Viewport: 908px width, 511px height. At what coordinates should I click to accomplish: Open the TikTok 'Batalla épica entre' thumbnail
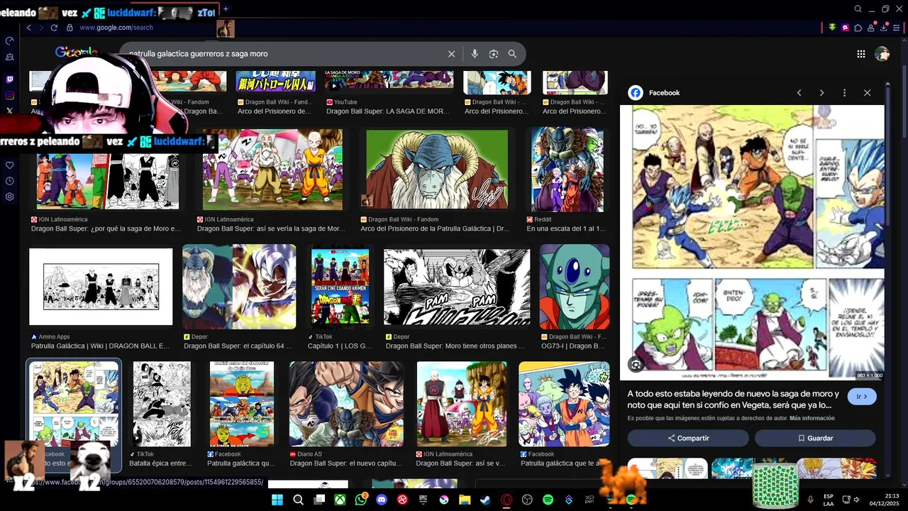(x=162, y=404)
